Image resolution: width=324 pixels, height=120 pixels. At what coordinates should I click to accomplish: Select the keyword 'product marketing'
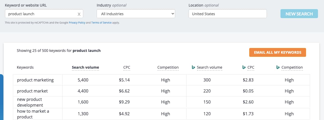click(35, 80)
